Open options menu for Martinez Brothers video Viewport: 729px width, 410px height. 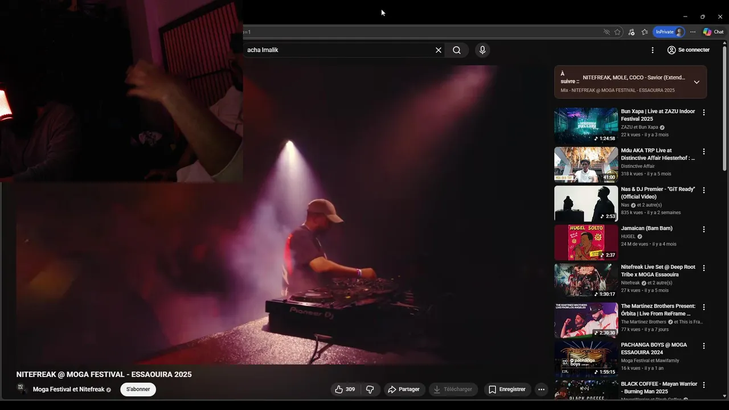pyautogui.click(x=704, y=307)
